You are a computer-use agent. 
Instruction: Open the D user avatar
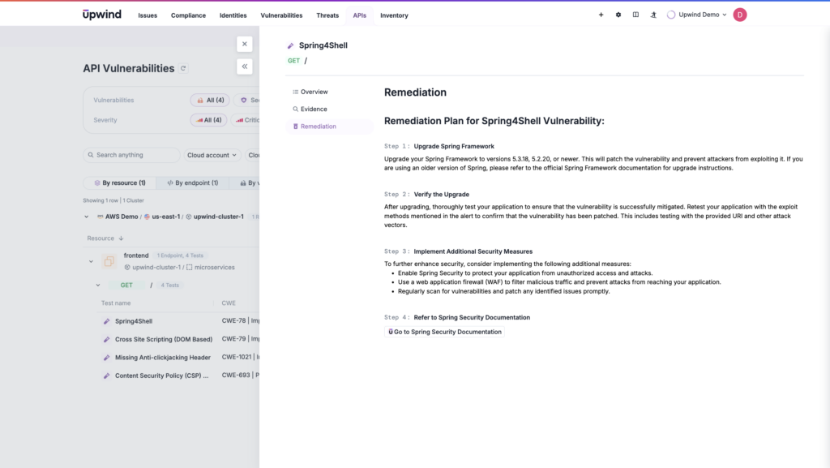(x=739, y=15)
